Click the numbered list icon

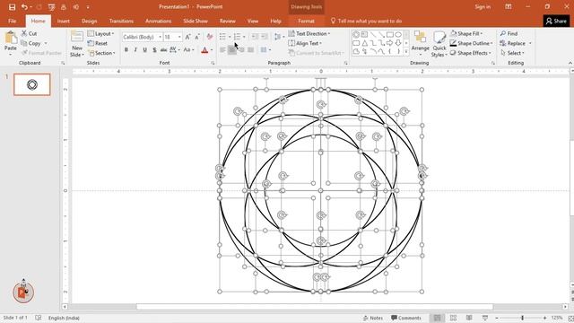click(237, 37)
